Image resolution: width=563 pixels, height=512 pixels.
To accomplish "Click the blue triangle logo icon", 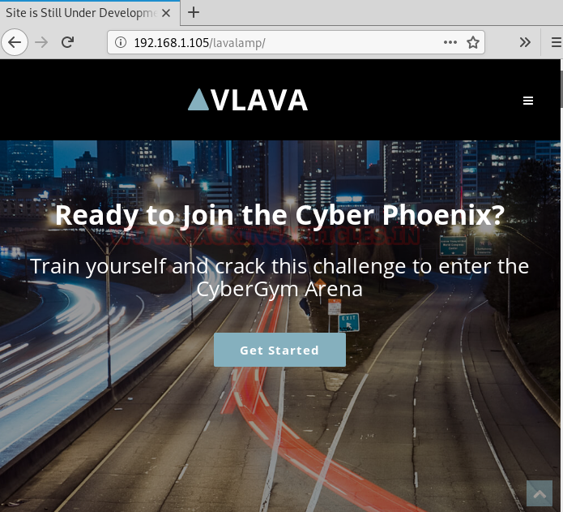I will point(198,100).
